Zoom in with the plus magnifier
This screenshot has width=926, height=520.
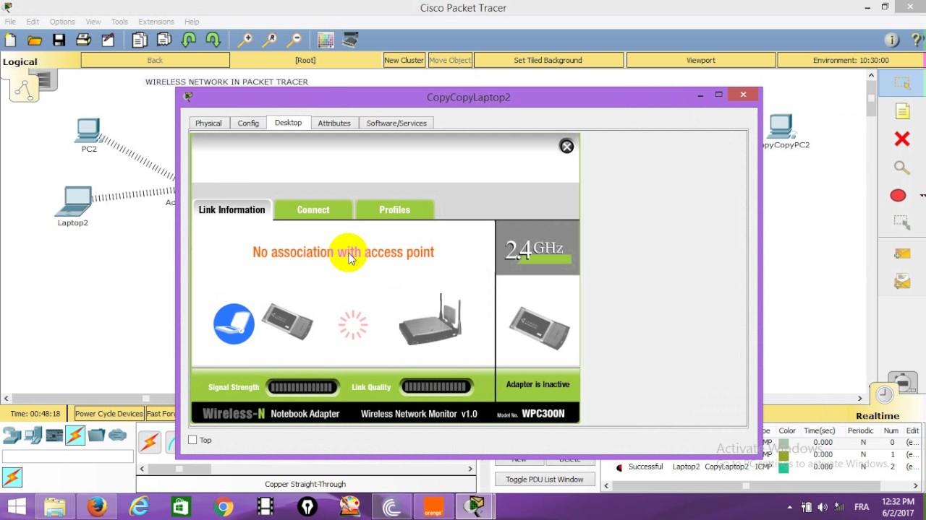pyautogui.click(x=245, y=40)
